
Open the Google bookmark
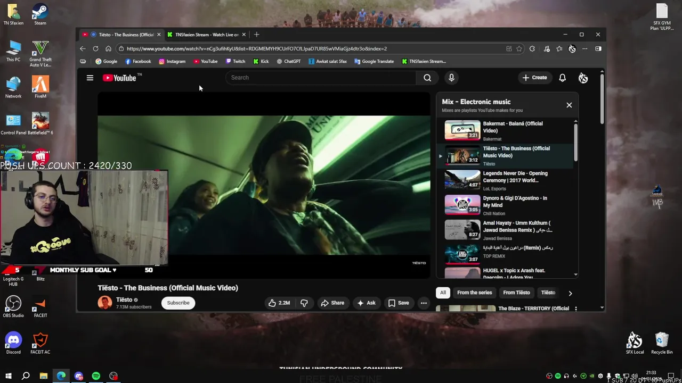pyautogui.click(x=106, y=61)
